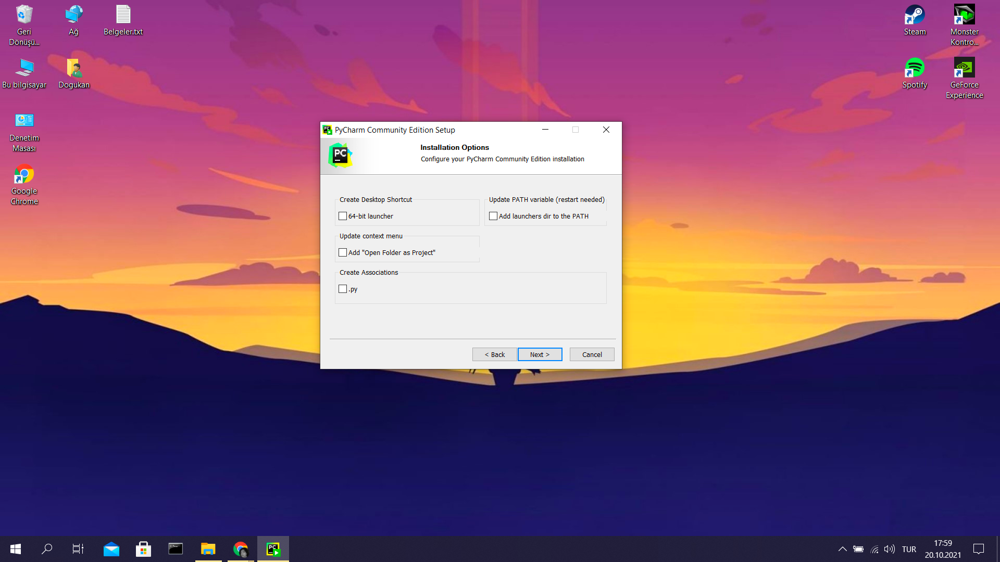The height and width of the screenshot is (562, 1000).
Task: Enable the .py file association checkbox
Action: point(343,289)
